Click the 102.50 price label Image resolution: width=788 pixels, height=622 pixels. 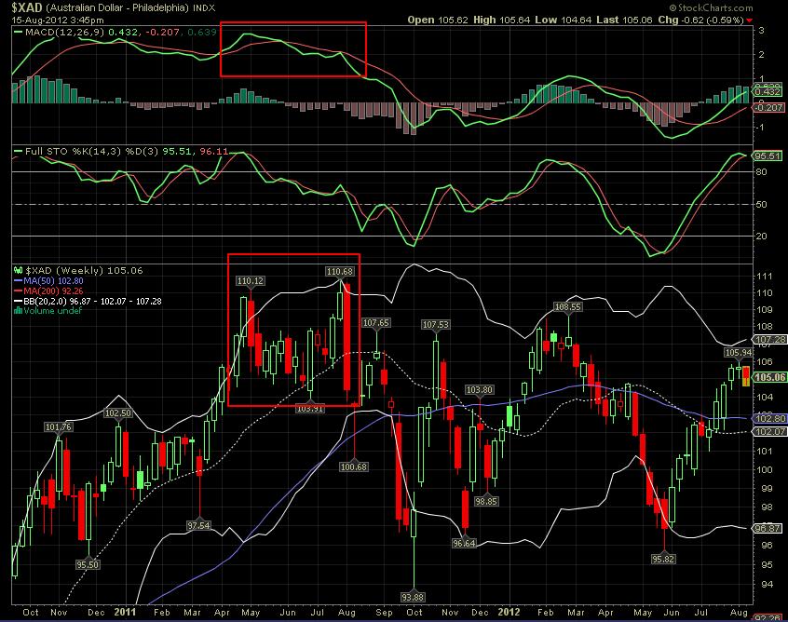117,413
